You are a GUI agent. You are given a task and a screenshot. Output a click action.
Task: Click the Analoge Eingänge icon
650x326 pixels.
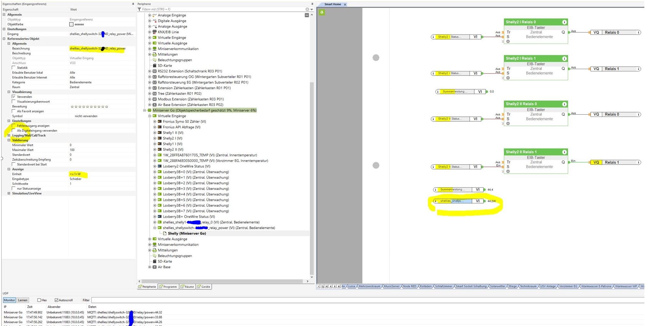[x=154, y=15]
